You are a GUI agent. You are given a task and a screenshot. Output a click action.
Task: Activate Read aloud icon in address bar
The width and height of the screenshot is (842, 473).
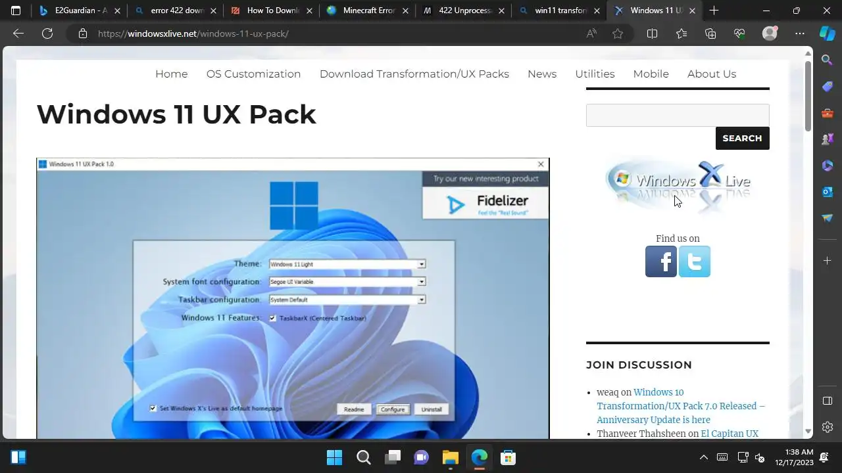[x=591, y=34]
